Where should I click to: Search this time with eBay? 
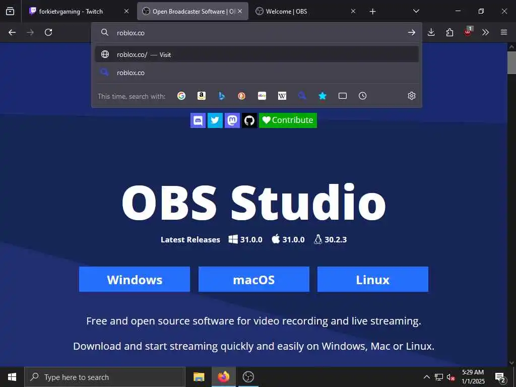(262, 96)
